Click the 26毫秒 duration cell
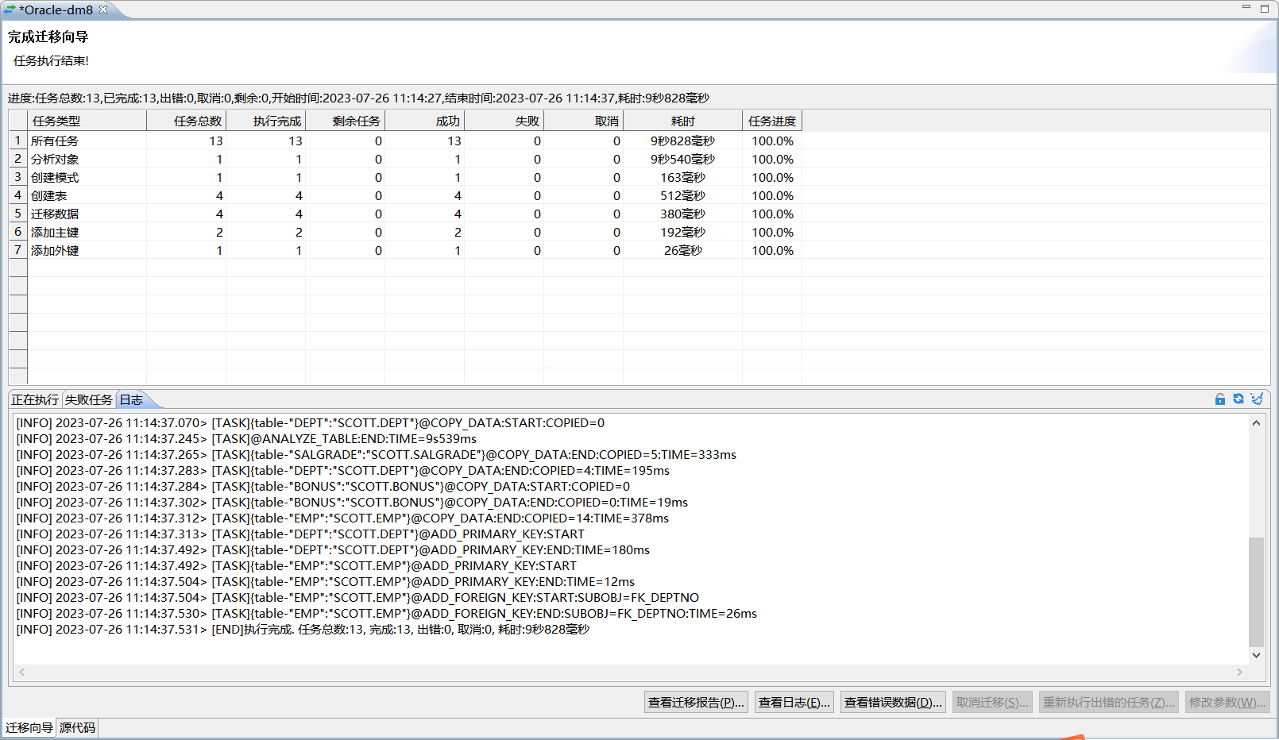 coord(683,250)
